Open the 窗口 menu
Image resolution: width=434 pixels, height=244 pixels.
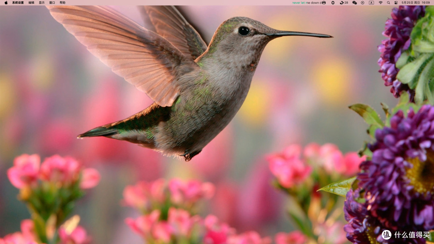tap(52, 2)
